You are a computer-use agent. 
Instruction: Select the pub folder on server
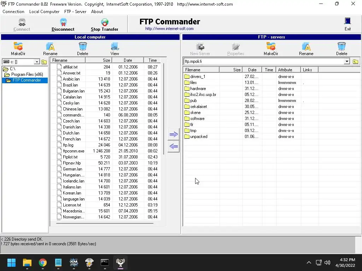(x=191, y=101)
